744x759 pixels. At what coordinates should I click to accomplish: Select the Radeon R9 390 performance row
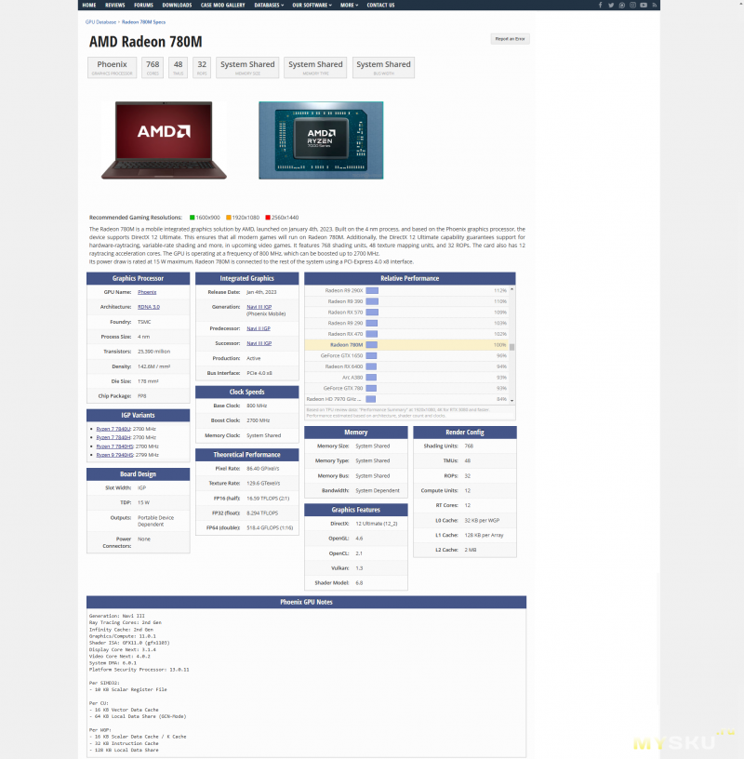coord(406,301)
